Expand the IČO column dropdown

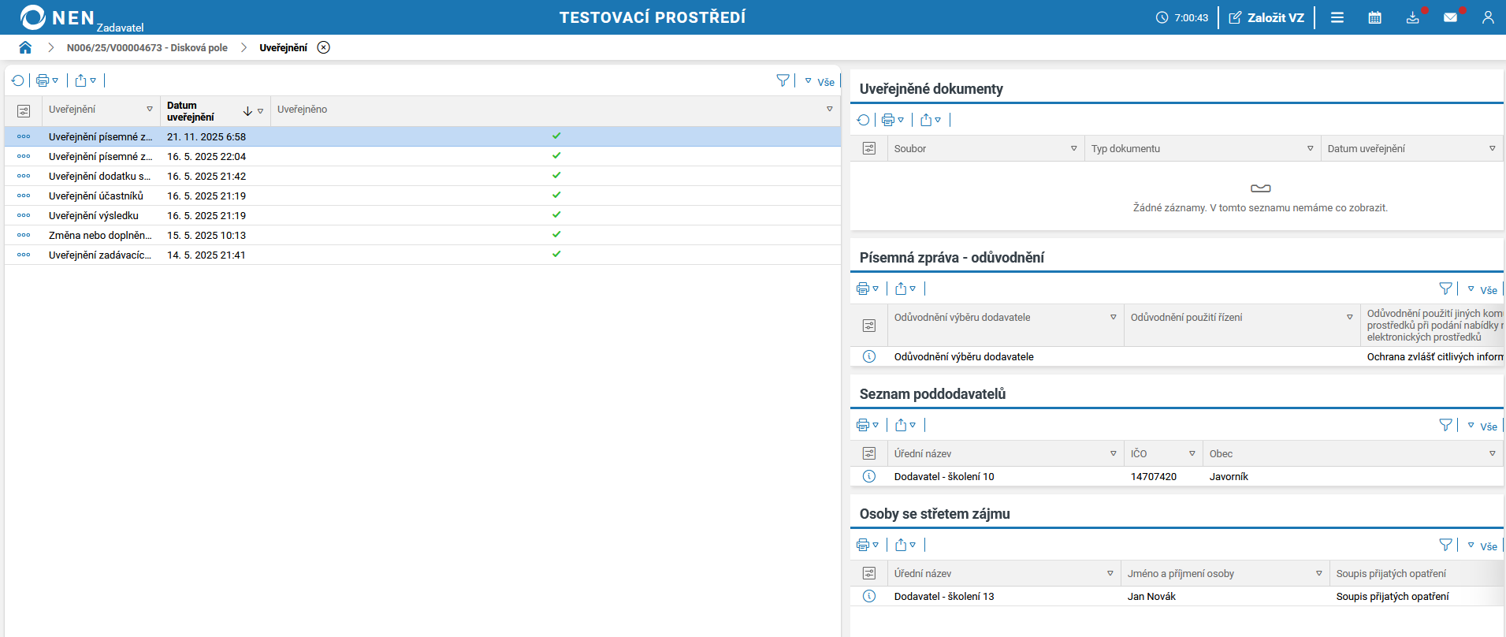(x=1192, y=453)
